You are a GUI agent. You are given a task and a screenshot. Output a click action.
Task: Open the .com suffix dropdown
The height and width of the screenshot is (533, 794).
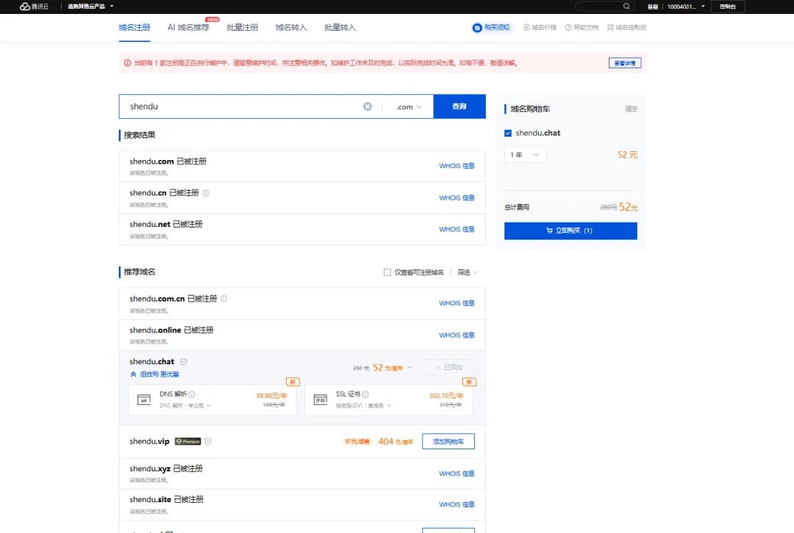pyautogui.click(x=409, y=106)
